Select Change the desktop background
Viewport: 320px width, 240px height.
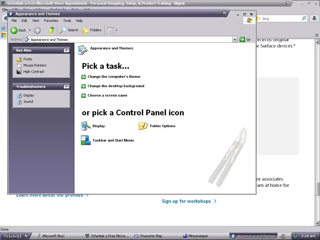(116, 86)
